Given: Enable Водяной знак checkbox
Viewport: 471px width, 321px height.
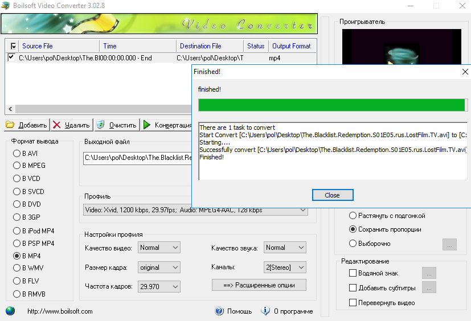Looking at the screenshot, I should [x=353, y=273].
